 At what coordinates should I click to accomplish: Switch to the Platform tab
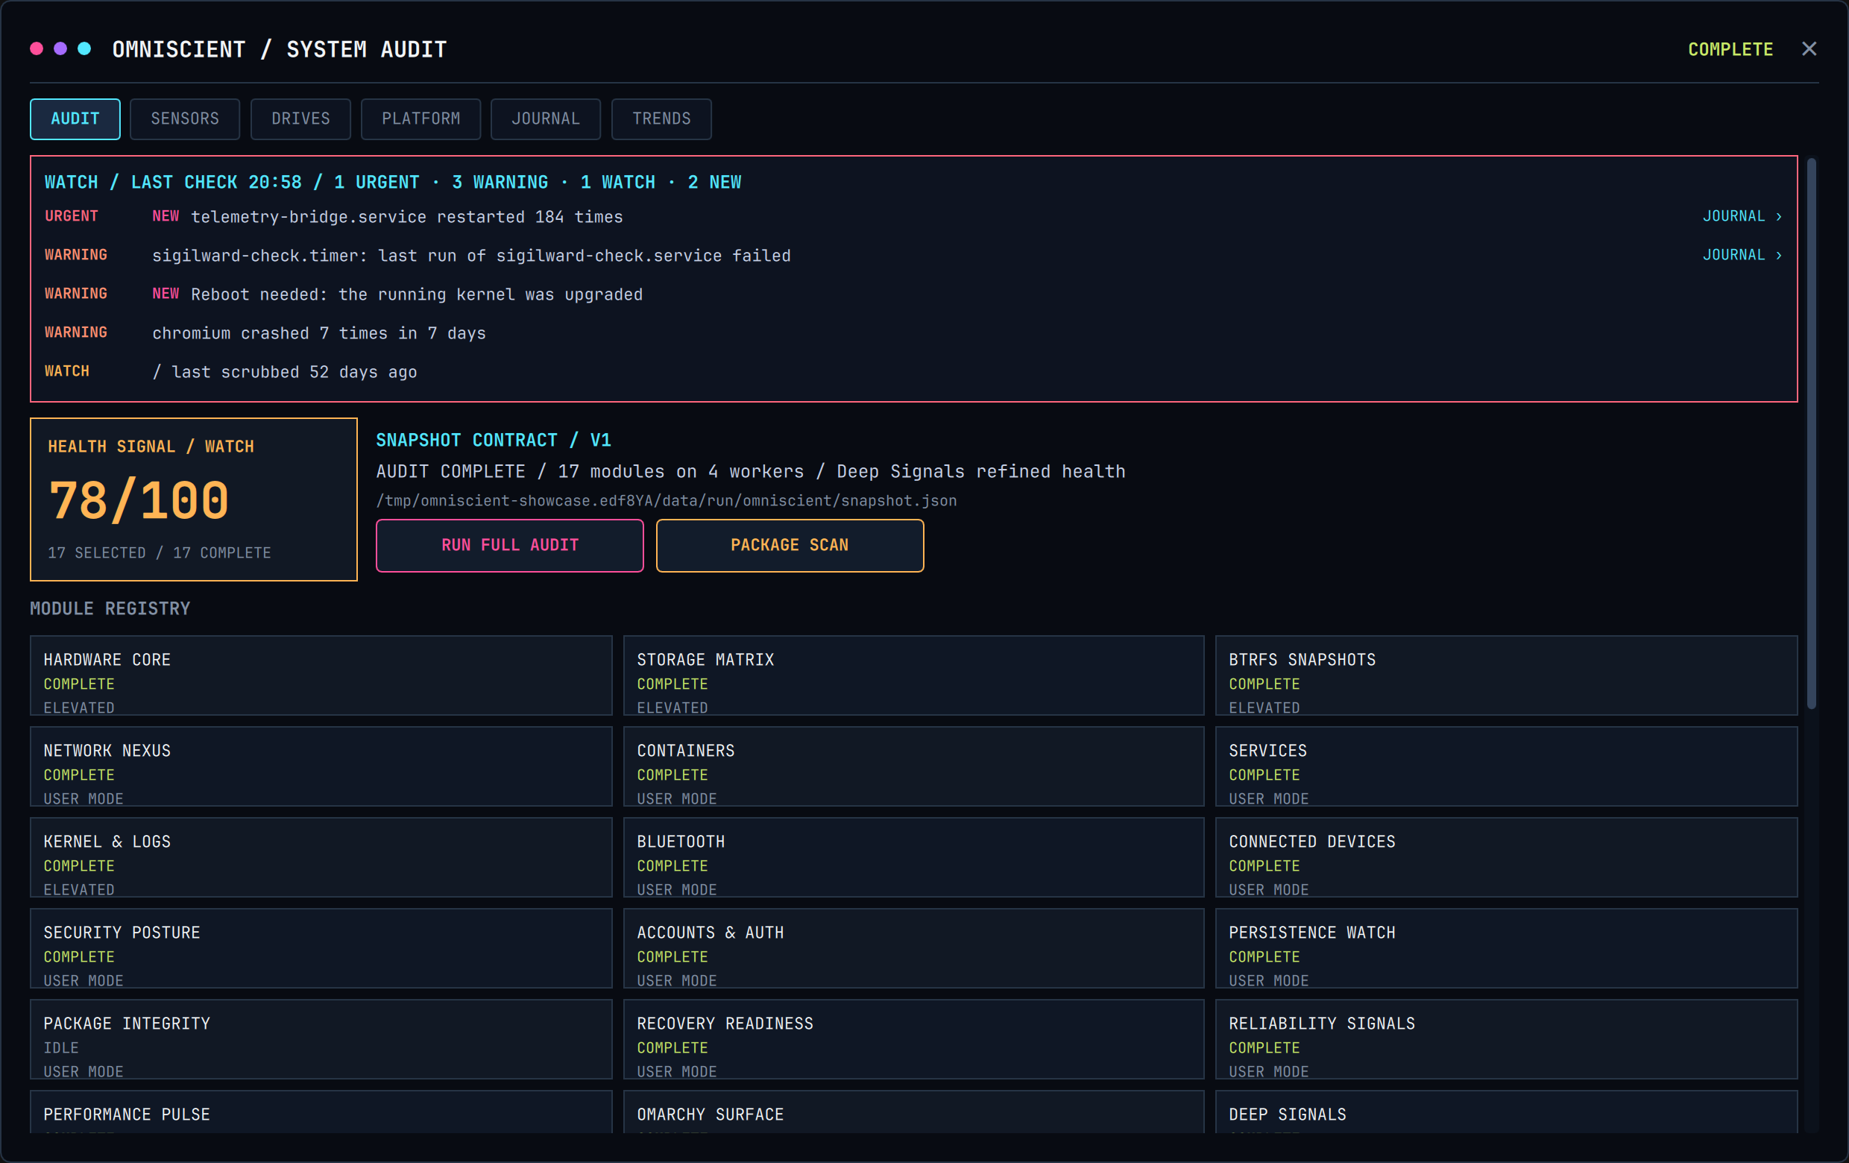(x=420, y=119)
